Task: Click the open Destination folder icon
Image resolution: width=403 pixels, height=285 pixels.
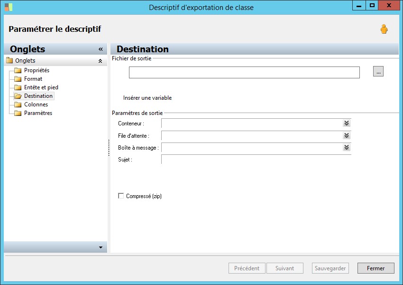Action: [18, 96]
